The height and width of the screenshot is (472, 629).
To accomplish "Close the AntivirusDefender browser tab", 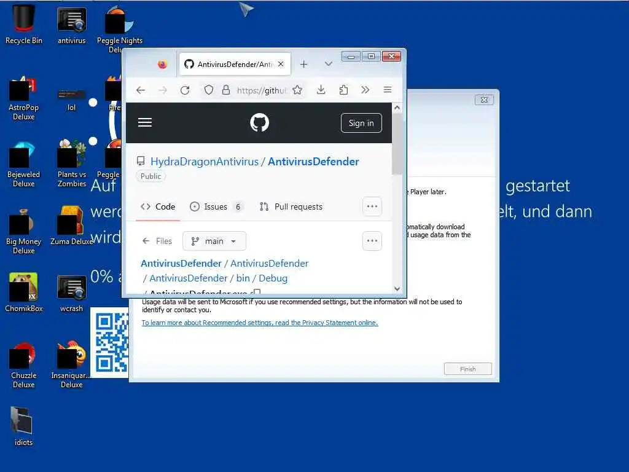I will coord(281,64).
